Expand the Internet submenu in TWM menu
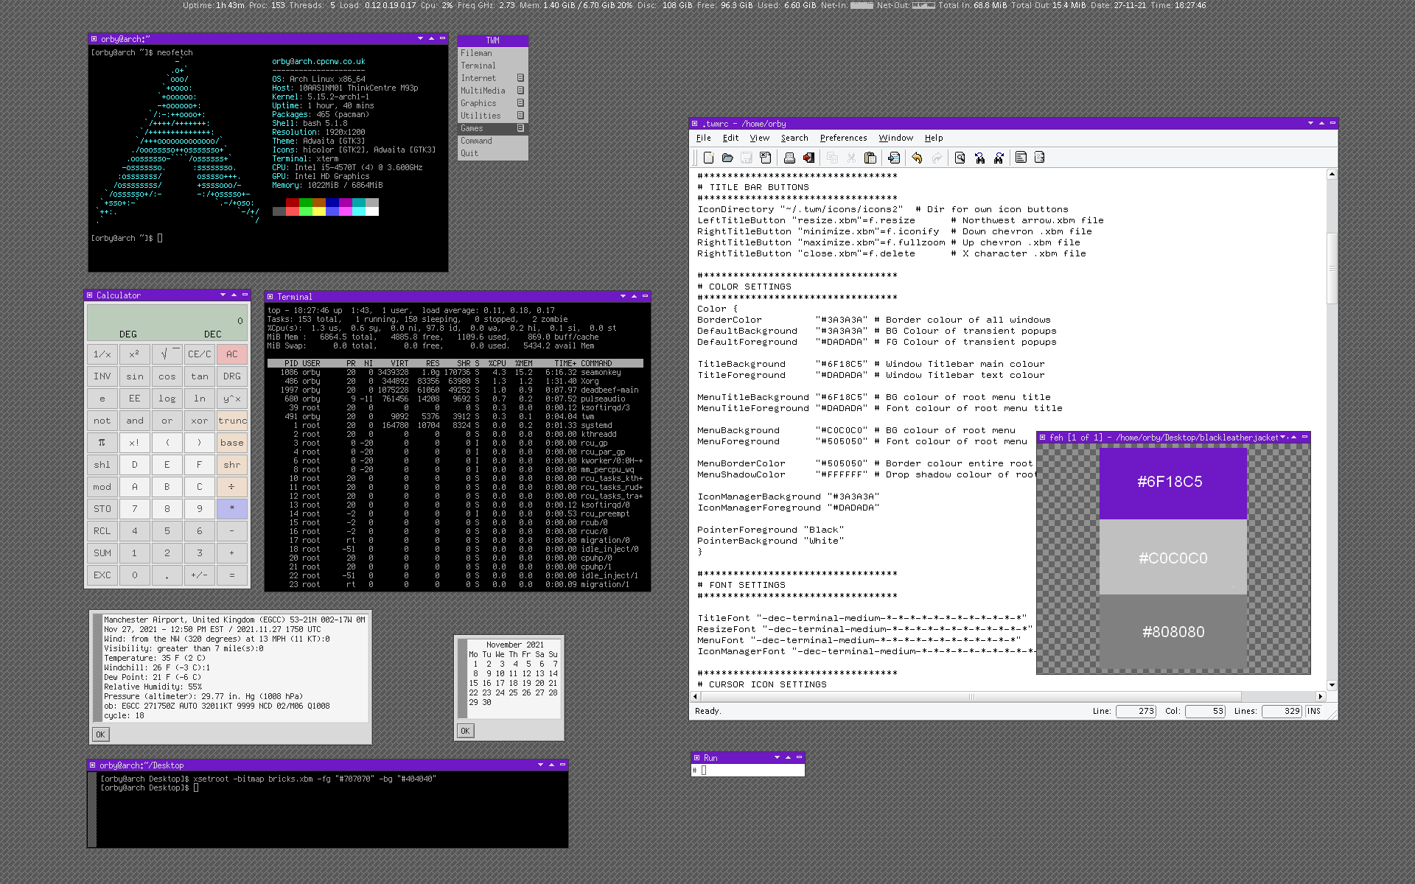This screenshot has width=1415, height=884. click(520, 78)
